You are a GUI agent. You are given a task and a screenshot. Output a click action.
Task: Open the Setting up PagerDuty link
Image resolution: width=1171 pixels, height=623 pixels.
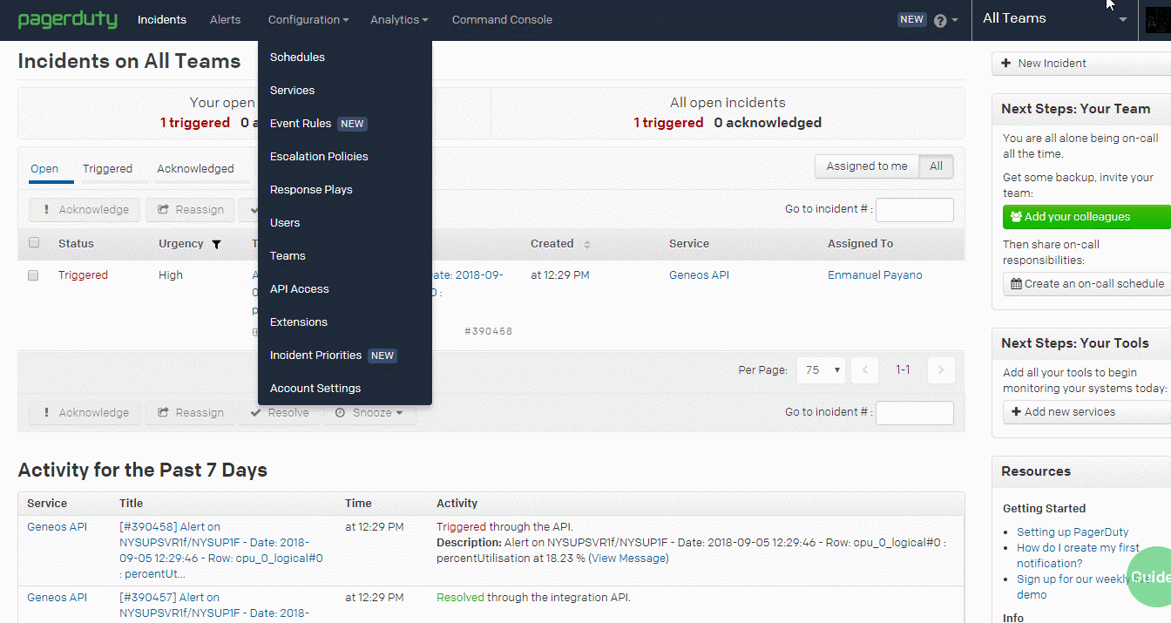coord(1073,532)
